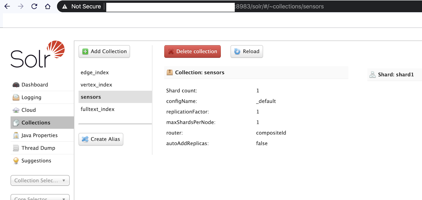Click the Collections icon in sidebar

(16, 123)
